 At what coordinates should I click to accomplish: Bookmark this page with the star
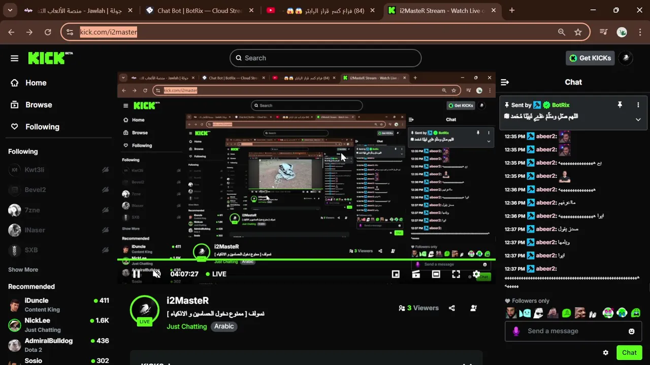[578, 32]
